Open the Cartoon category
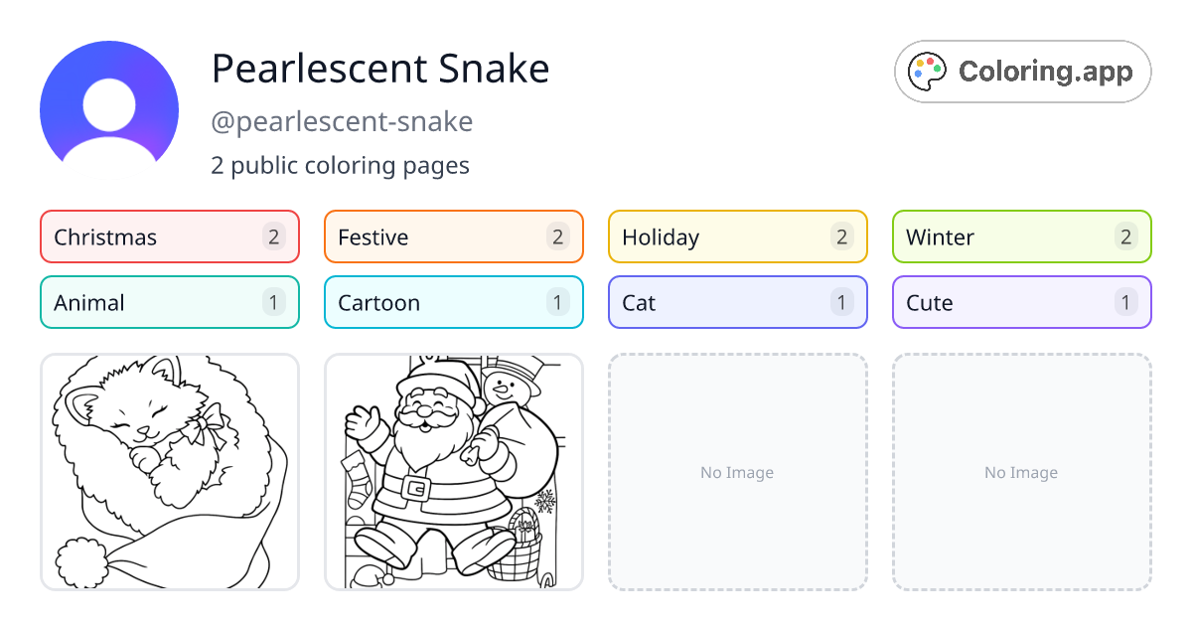1192x626 pixels. click(453, 302)
